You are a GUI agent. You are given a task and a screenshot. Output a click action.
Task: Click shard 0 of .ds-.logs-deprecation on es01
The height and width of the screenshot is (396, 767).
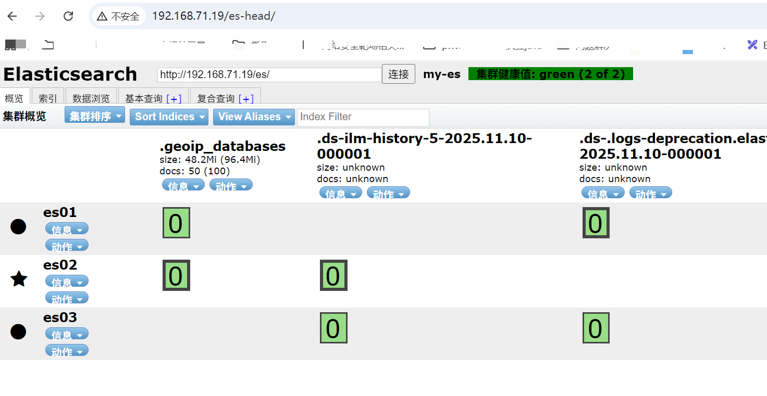pos(596,223)
